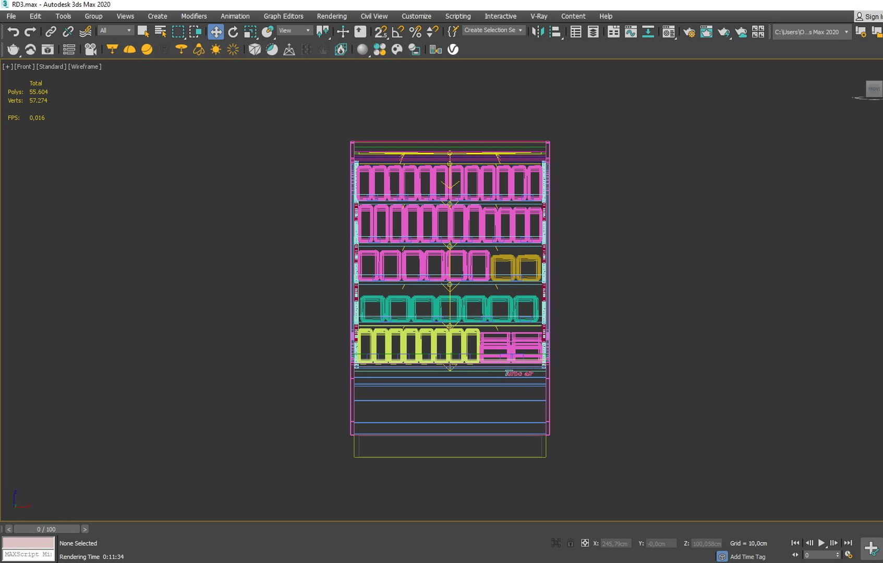Open the Curve Editor icon

coord(631,32)
